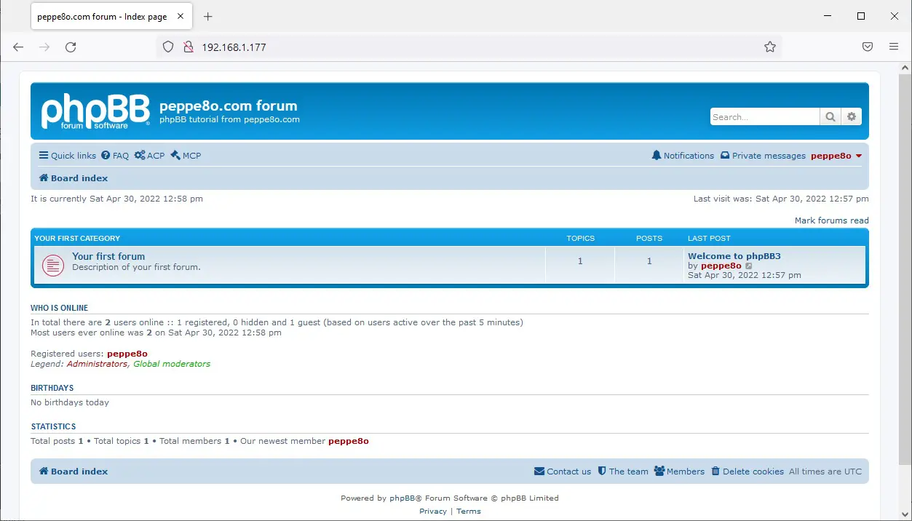Open the Notifications bell

coord(683,156)
